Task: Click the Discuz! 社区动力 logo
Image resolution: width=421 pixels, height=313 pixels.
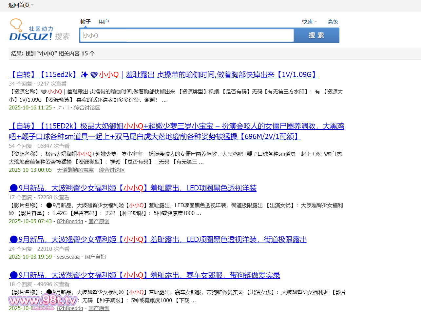Action: pyautogui.click(x=39, y=31)
